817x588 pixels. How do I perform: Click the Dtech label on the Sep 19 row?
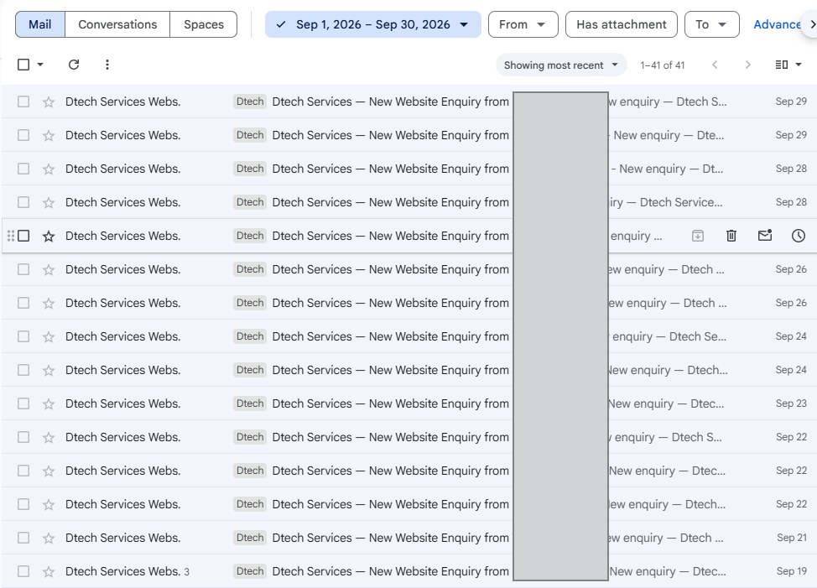[250, 571]
